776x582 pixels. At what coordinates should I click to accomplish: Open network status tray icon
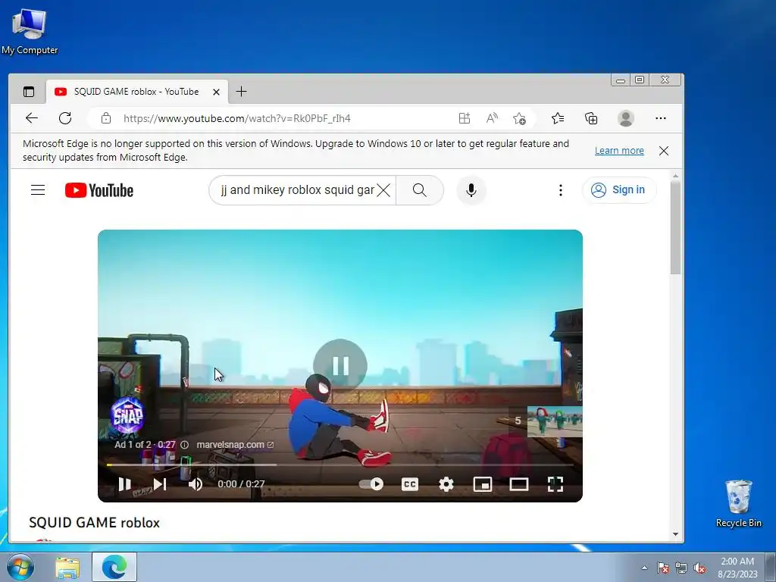(x=681, y=568)
